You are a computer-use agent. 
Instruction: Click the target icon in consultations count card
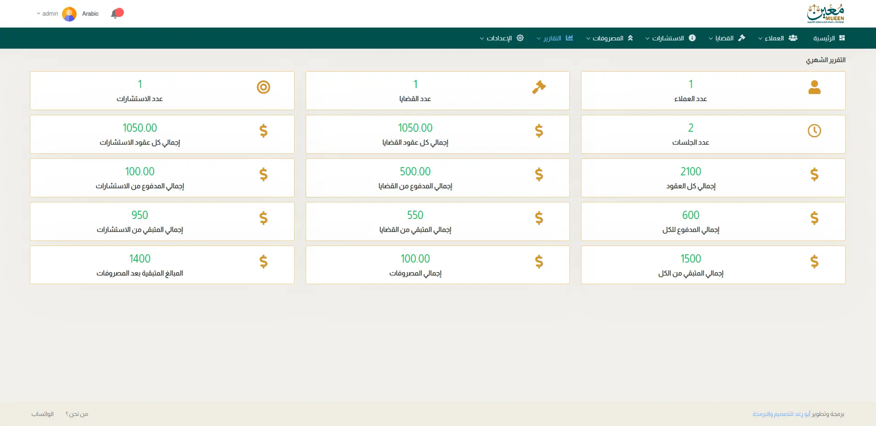pos(263,87)
